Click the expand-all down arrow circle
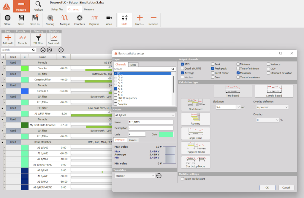The height and width of the screenshot is (198, 304). (x=43, y=50)
